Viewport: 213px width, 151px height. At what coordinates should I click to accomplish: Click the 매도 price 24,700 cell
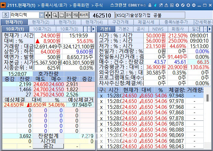click(41, 90)
